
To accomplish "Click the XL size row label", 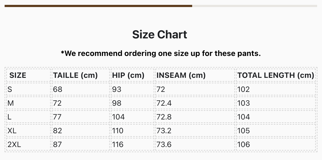I will [12, 131].
